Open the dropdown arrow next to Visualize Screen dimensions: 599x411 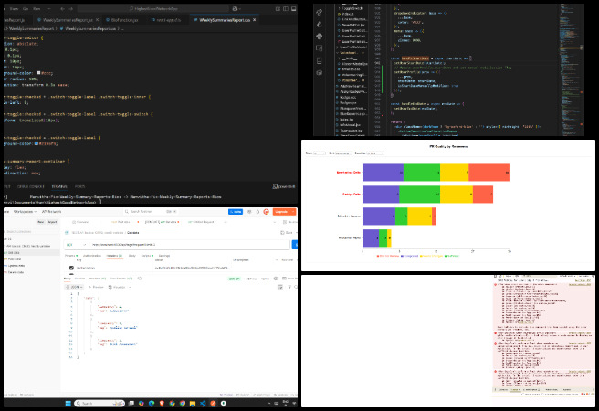pyautogui.click(x=130, y=287)
